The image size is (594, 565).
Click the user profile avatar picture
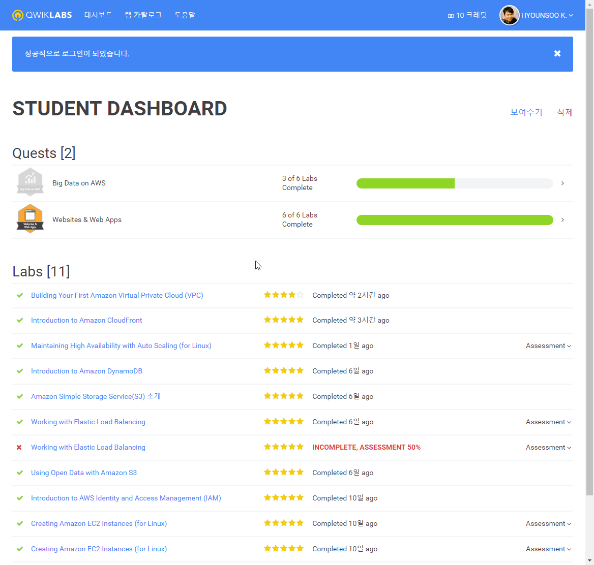click(509, 15)
